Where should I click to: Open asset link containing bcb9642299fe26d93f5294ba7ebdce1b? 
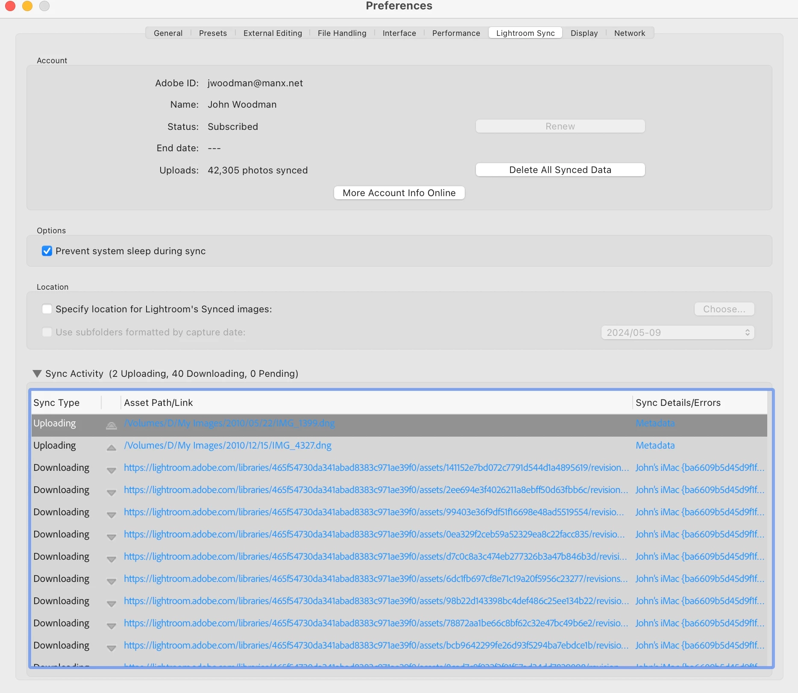point(376,646)
